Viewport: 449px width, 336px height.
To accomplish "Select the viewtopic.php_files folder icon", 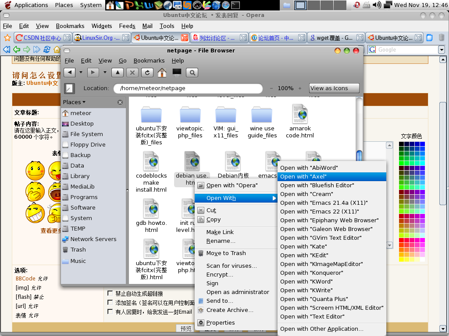I will 190,115.
